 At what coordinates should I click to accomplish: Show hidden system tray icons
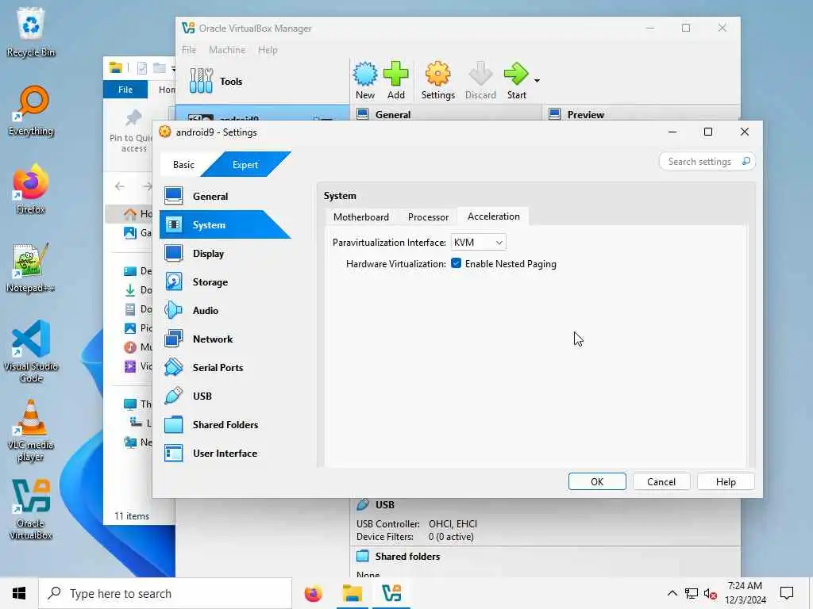[672, 593]
